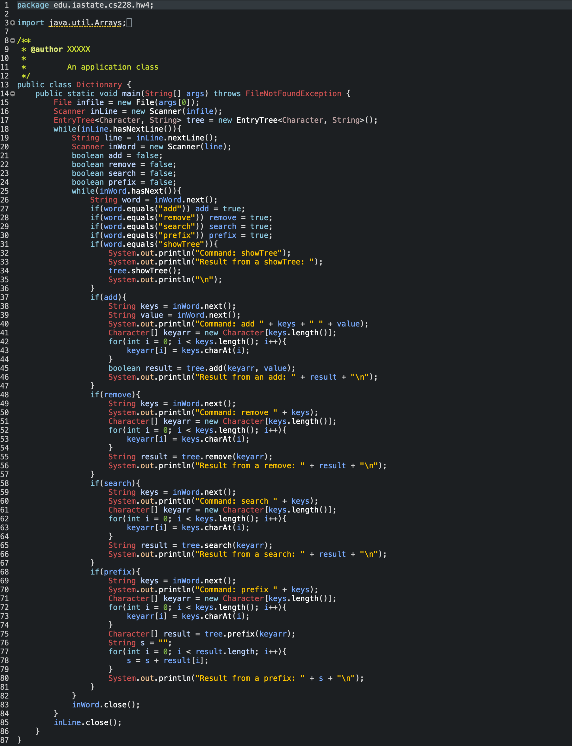
Task: Click 'boolean prefix = false' on line 24
Action: 122,182
